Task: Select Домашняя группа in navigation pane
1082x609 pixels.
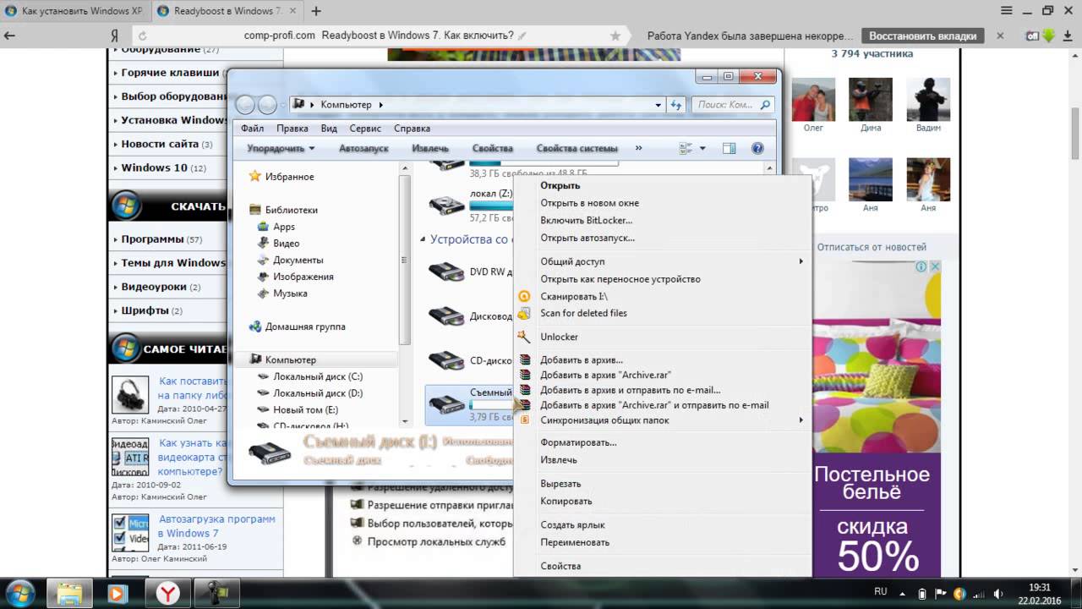Action: coord(305,326)
